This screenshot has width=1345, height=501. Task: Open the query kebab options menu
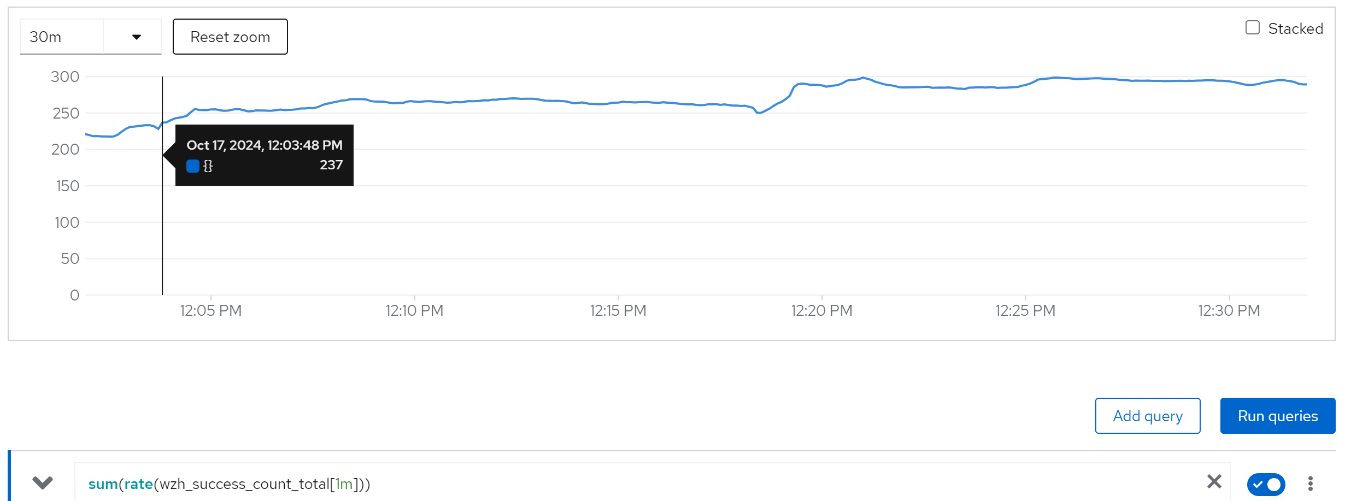coord(1310,484)
